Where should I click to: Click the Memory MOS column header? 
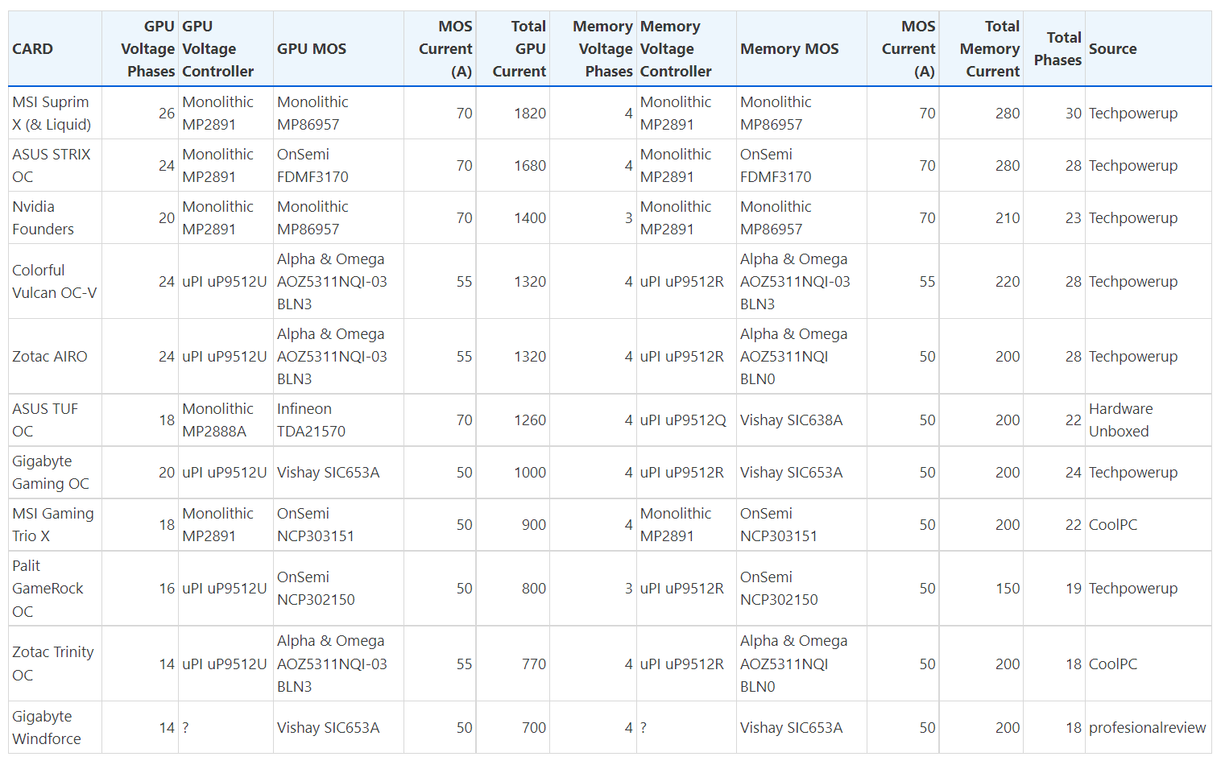[x=789, y=49]
